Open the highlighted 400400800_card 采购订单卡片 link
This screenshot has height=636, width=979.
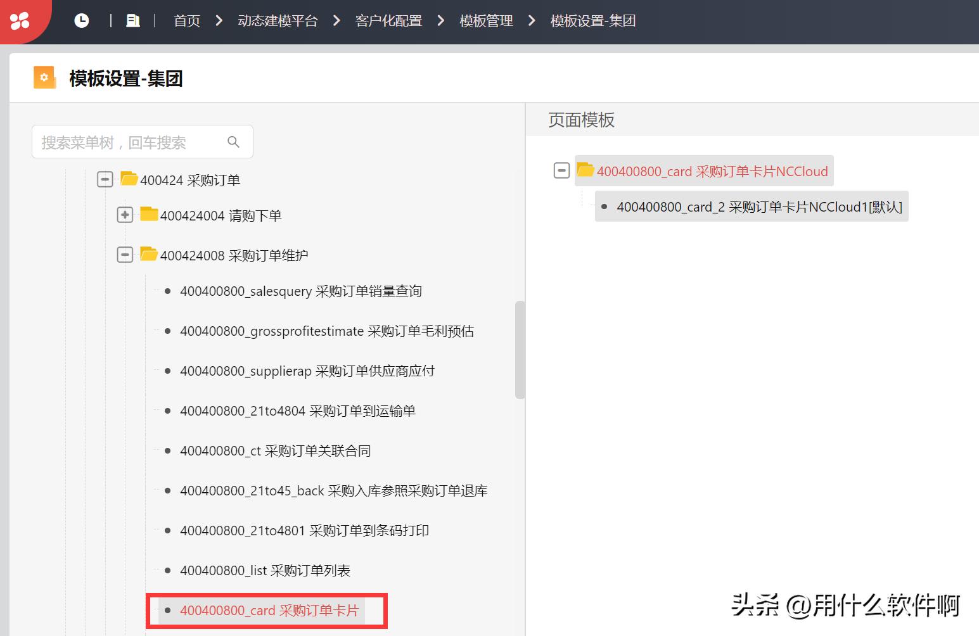(269, 610)
